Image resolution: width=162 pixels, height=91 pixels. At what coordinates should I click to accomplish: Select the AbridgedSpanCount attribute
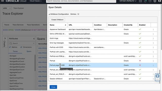click(x=17, y=70)
